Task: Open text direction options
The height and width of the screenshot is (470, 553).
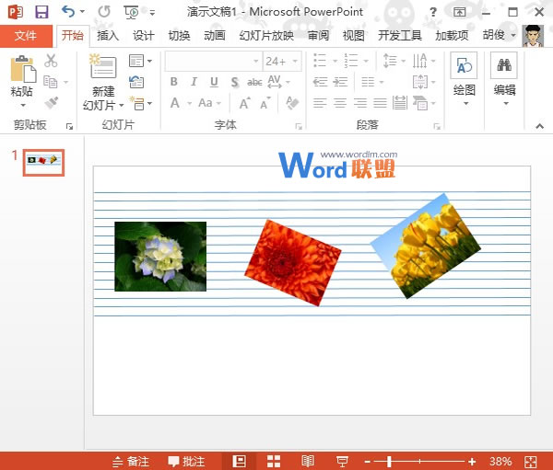Action: click(424, 61)
